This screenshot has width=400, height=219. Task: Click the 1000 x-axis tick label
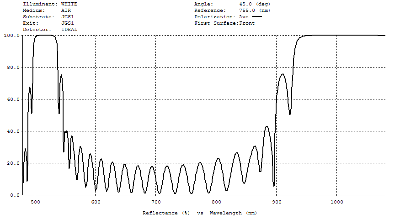pyautogui.click(x=336, y=202)
